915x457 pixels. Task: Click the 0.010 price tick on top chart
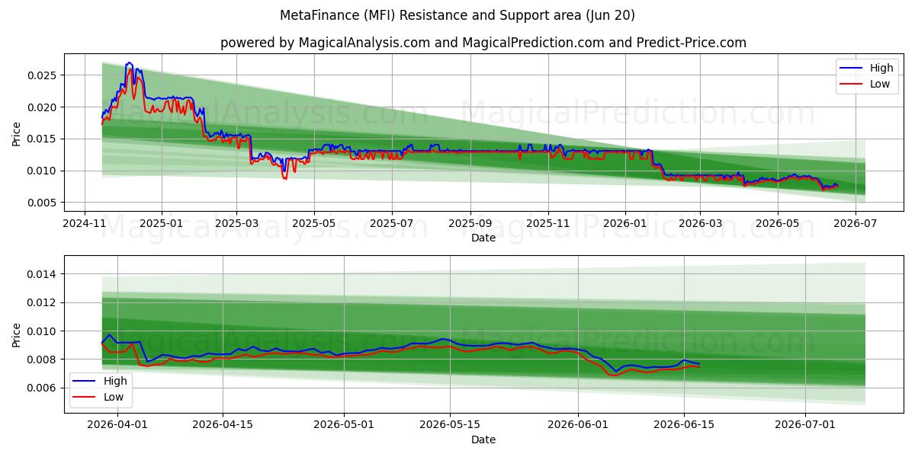43,171
